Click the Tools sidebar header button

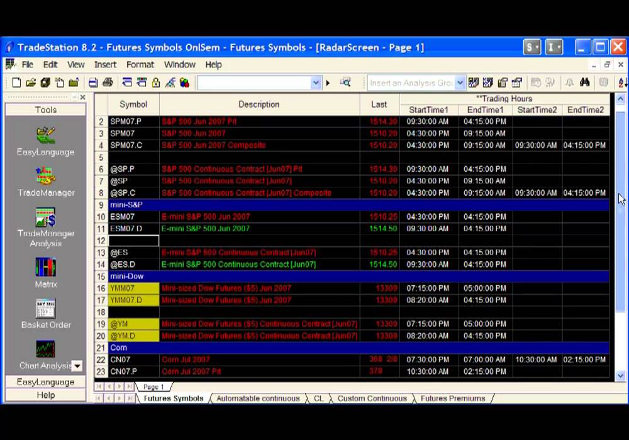click(x=46, y=110)
